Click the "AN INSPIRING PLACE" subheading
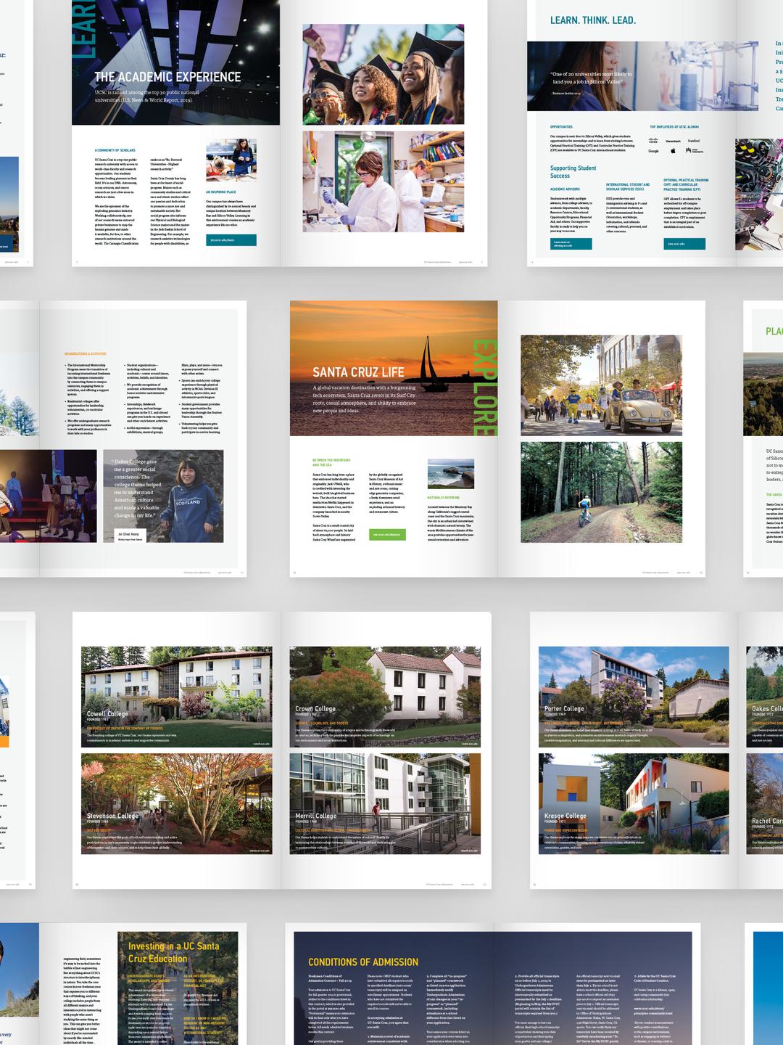 pos(221,192)
